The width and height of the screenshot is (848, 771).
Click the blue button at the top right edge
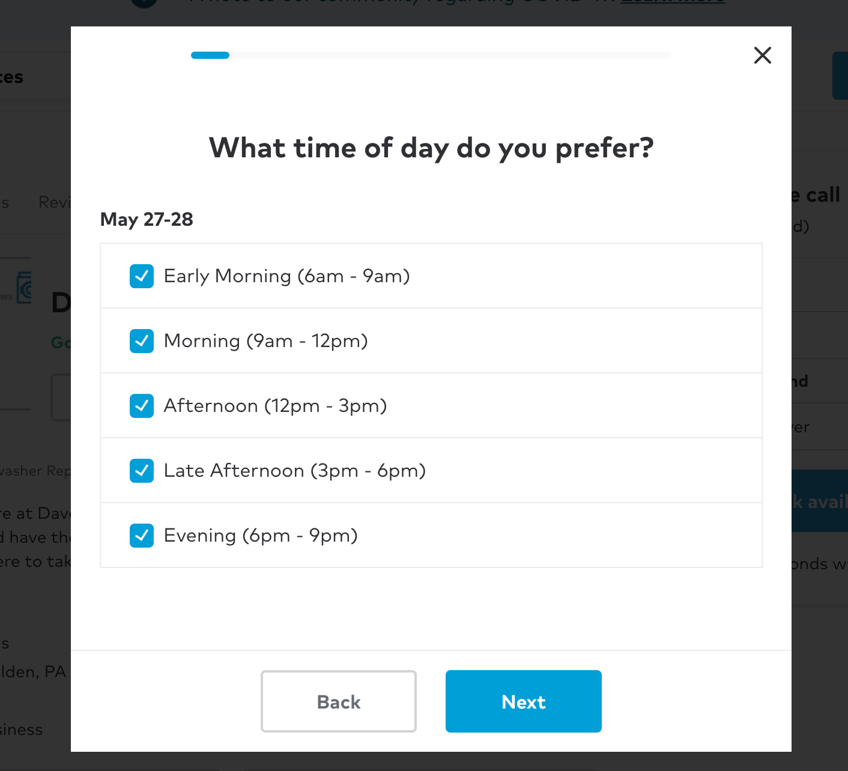[x=840, y=76]
